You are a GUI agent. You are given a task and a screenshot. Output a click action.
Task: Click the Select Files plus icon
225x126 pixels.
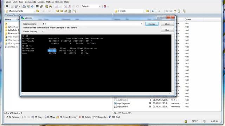[56, 6]
